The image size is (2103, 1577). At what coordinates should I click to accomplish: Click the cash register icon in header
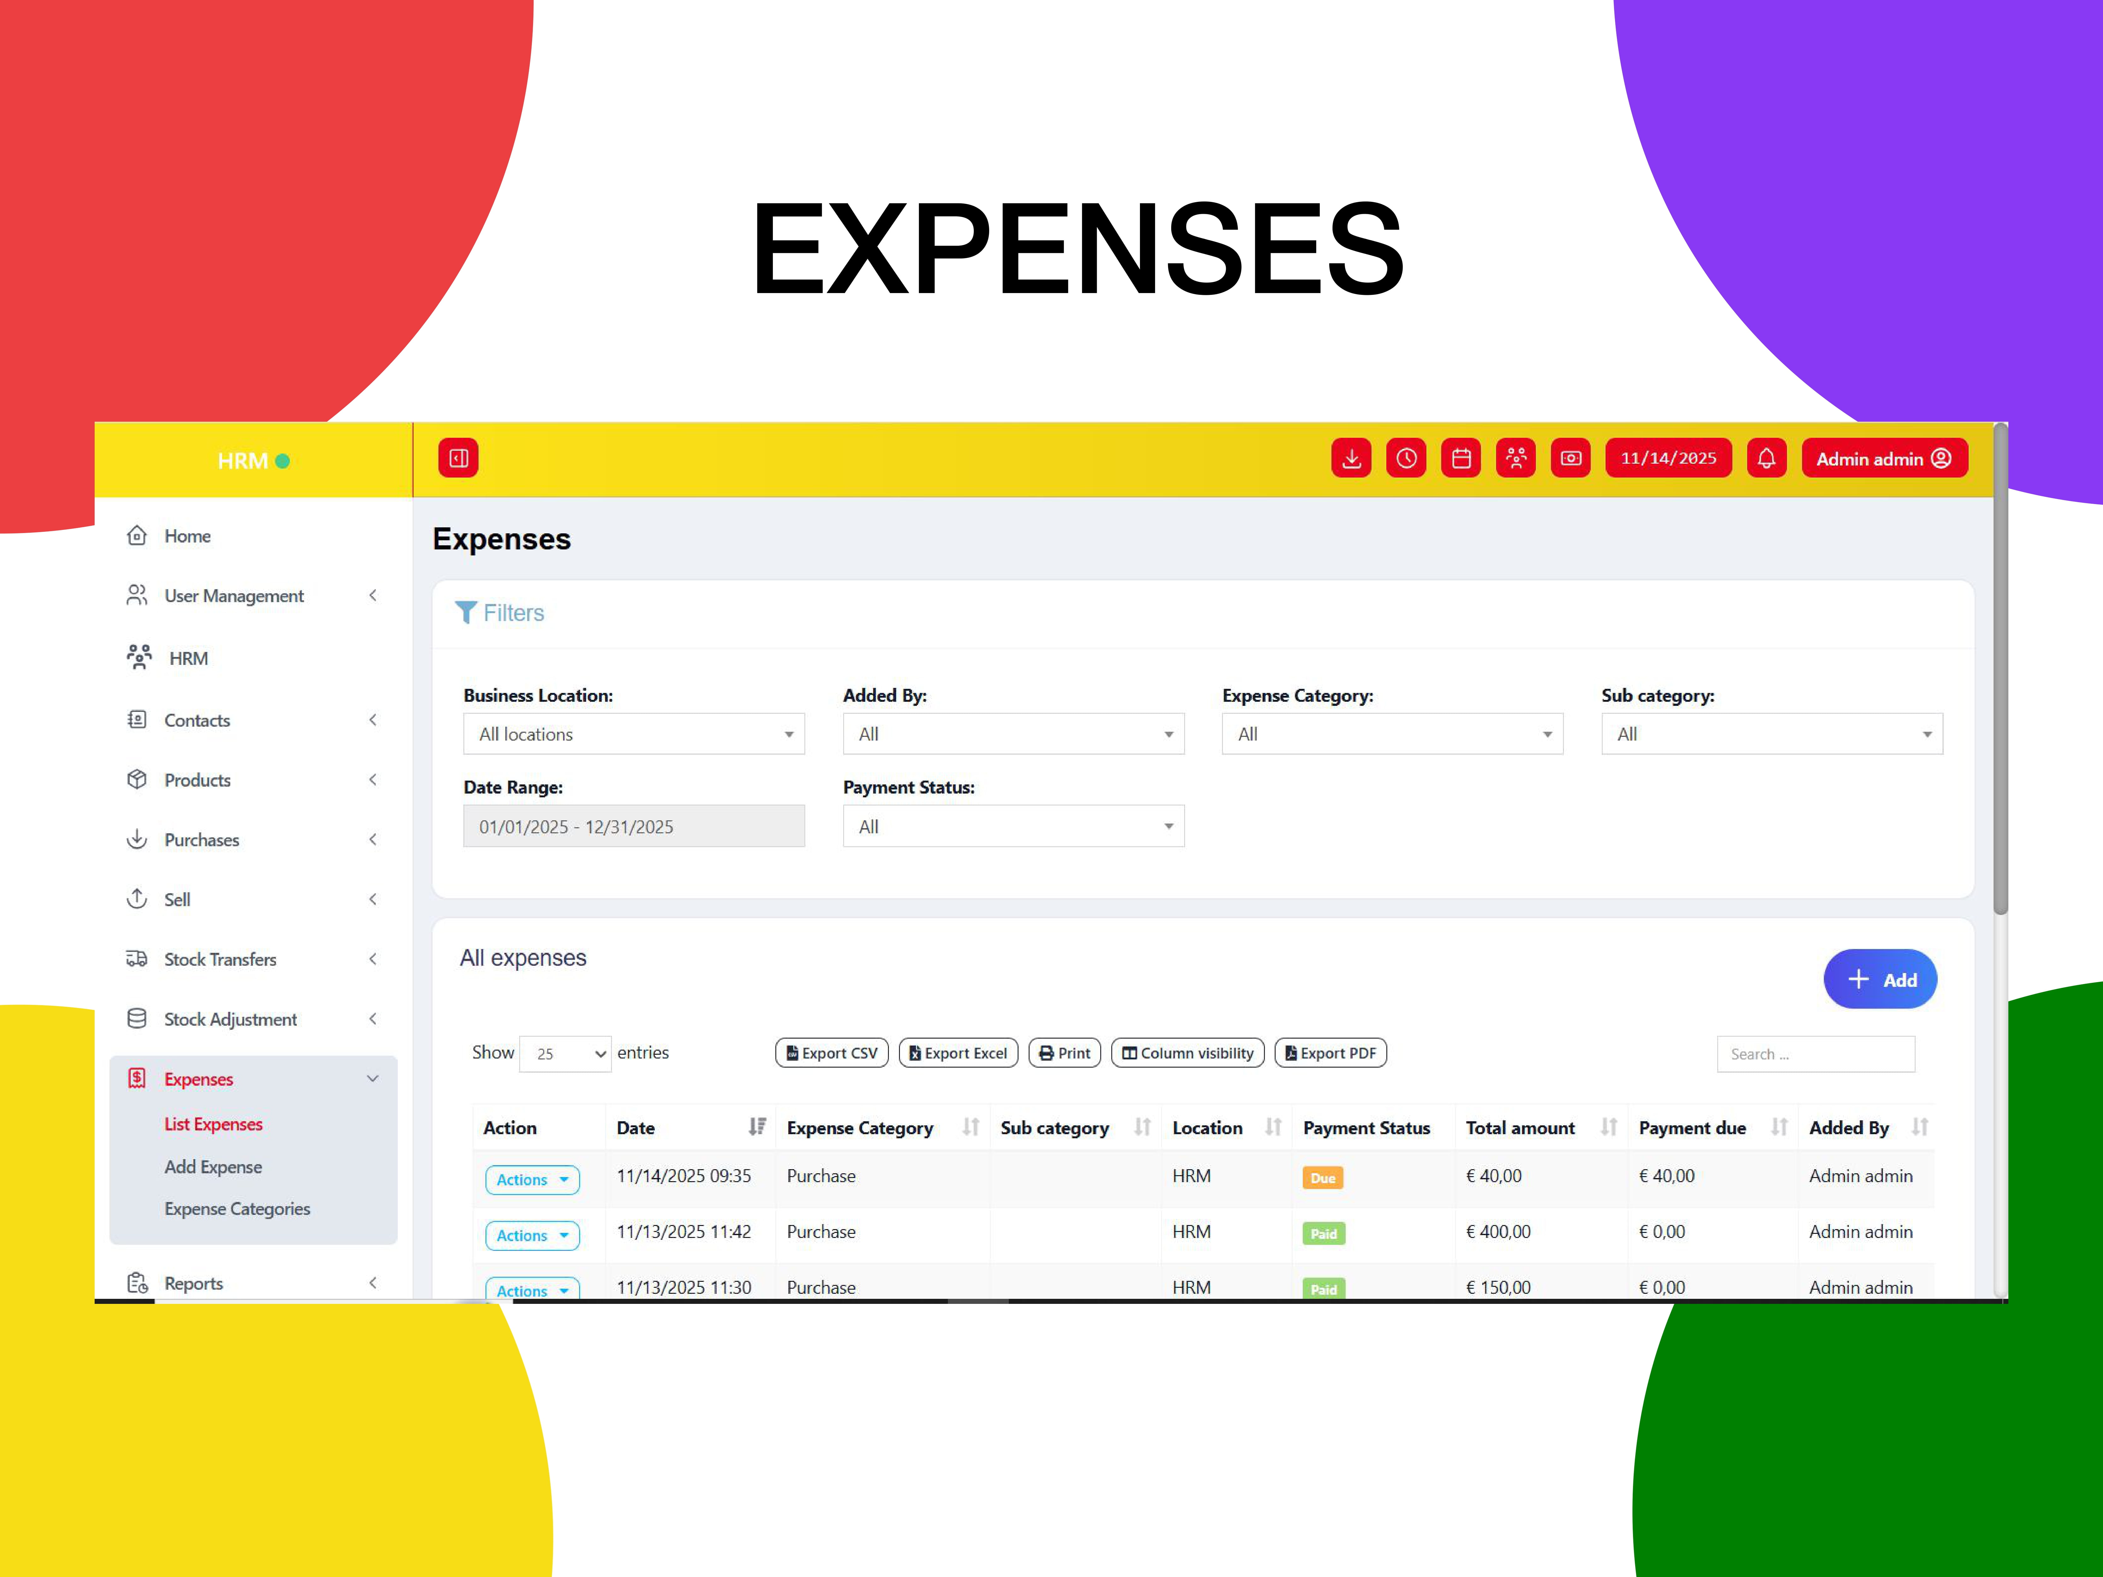[1571, 458]
